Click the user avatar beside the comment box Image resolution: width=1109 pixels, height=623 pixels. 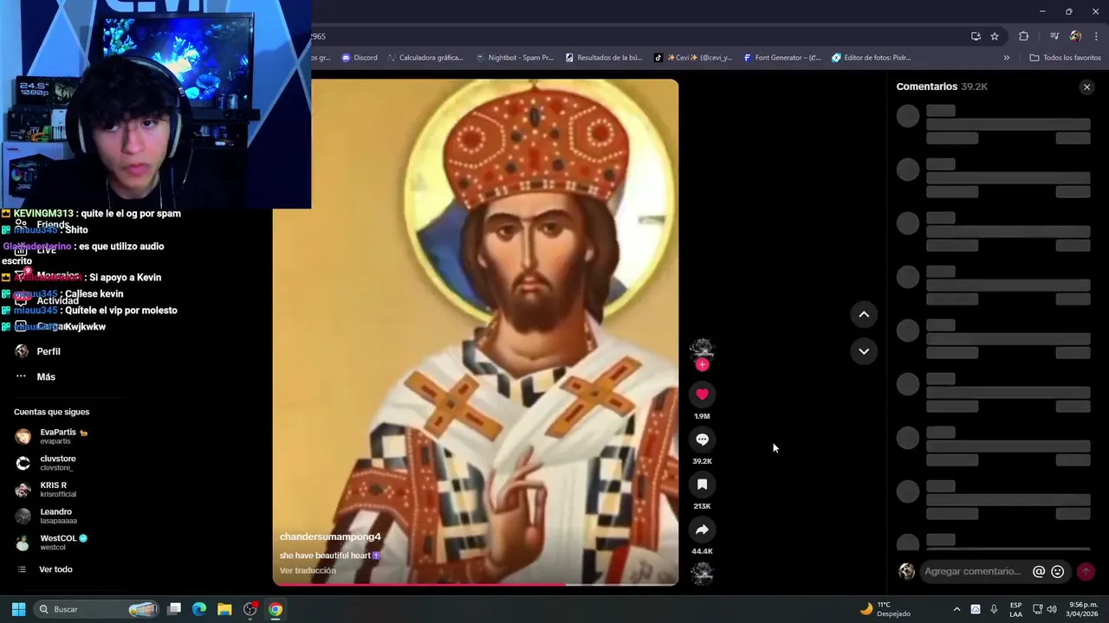click(x=906, y=571)
